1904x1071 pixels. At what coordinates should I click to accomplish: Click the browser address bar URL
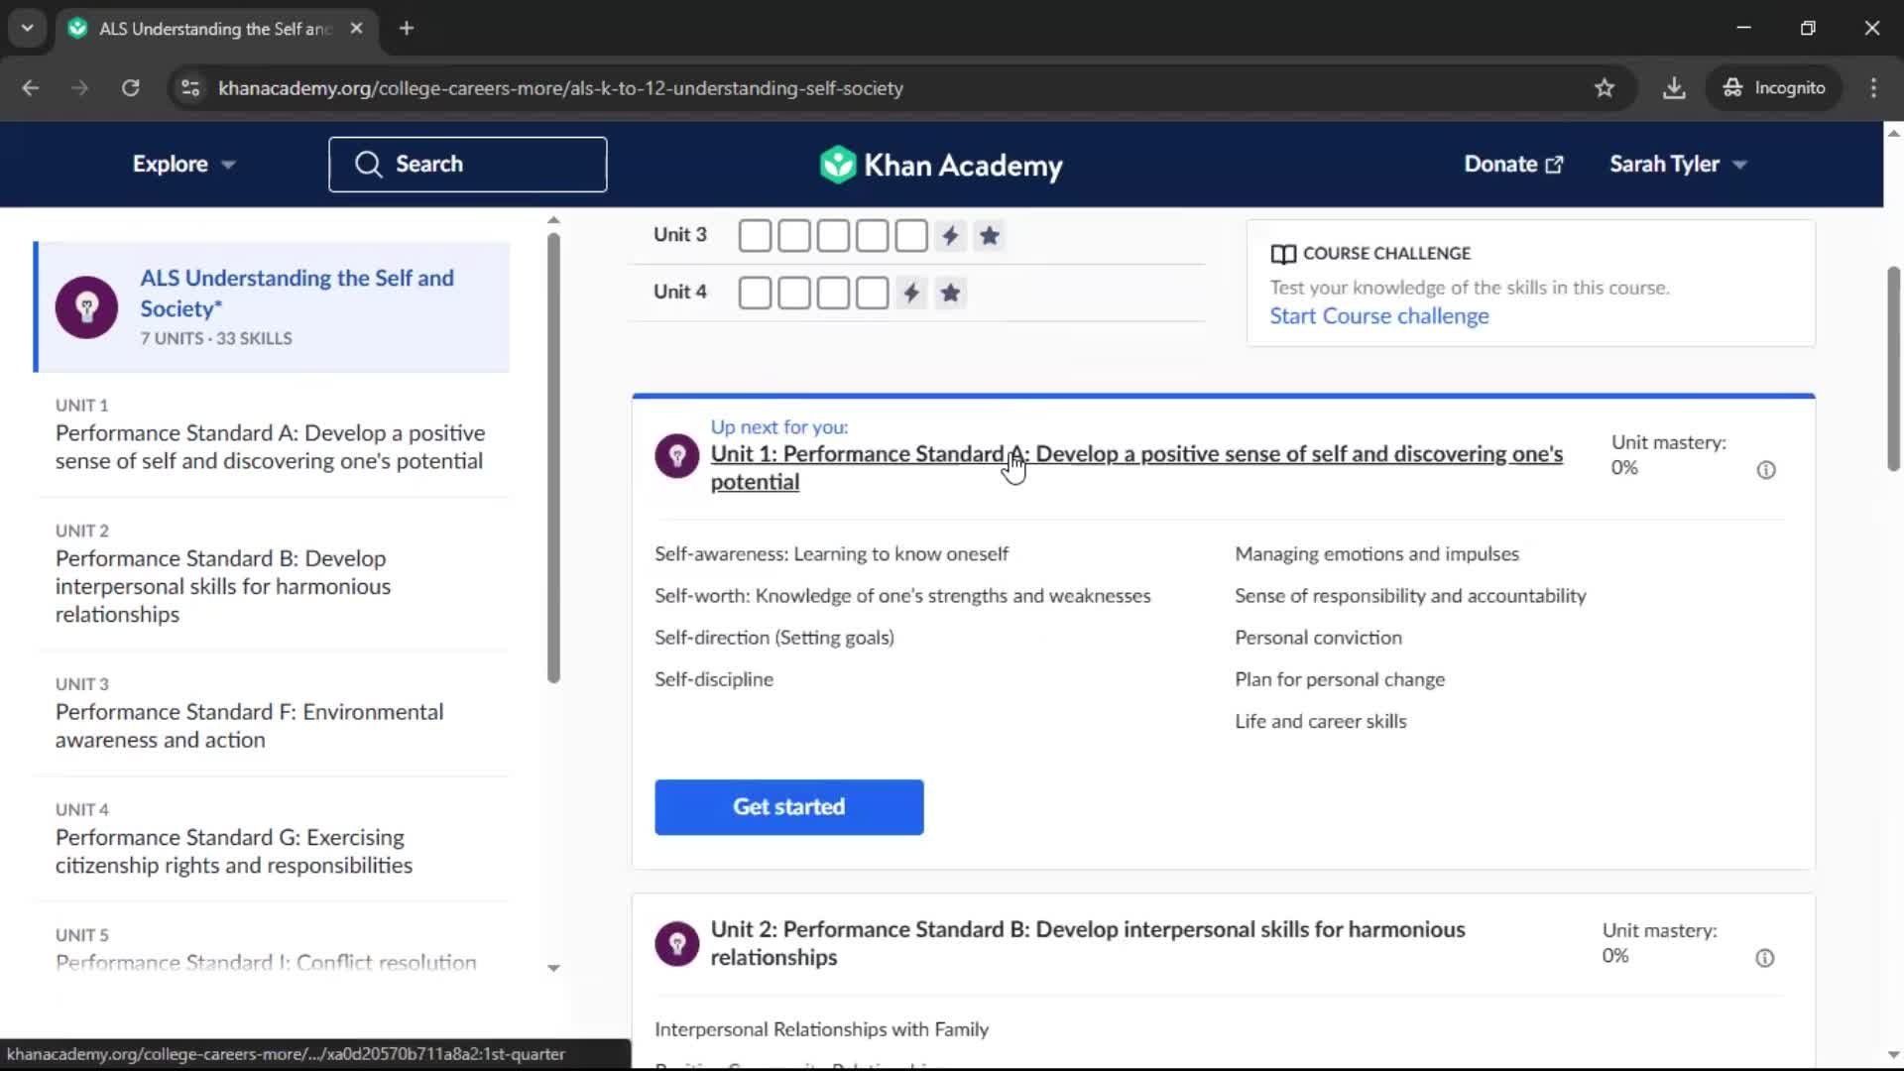click(560, 88)
